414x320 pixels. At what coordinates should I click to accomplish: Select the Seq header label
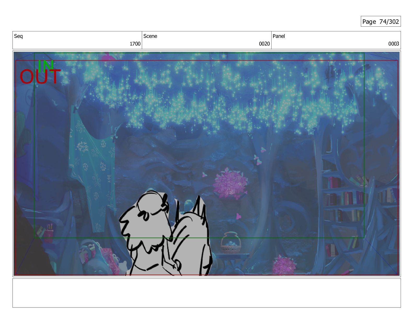click(x=18, y=36)
